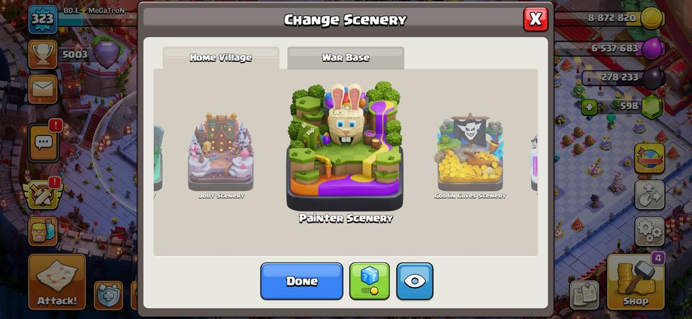Switch to the War Base tab
The height and width of the screenshot is (319, 692).
(x=345, y=58)
